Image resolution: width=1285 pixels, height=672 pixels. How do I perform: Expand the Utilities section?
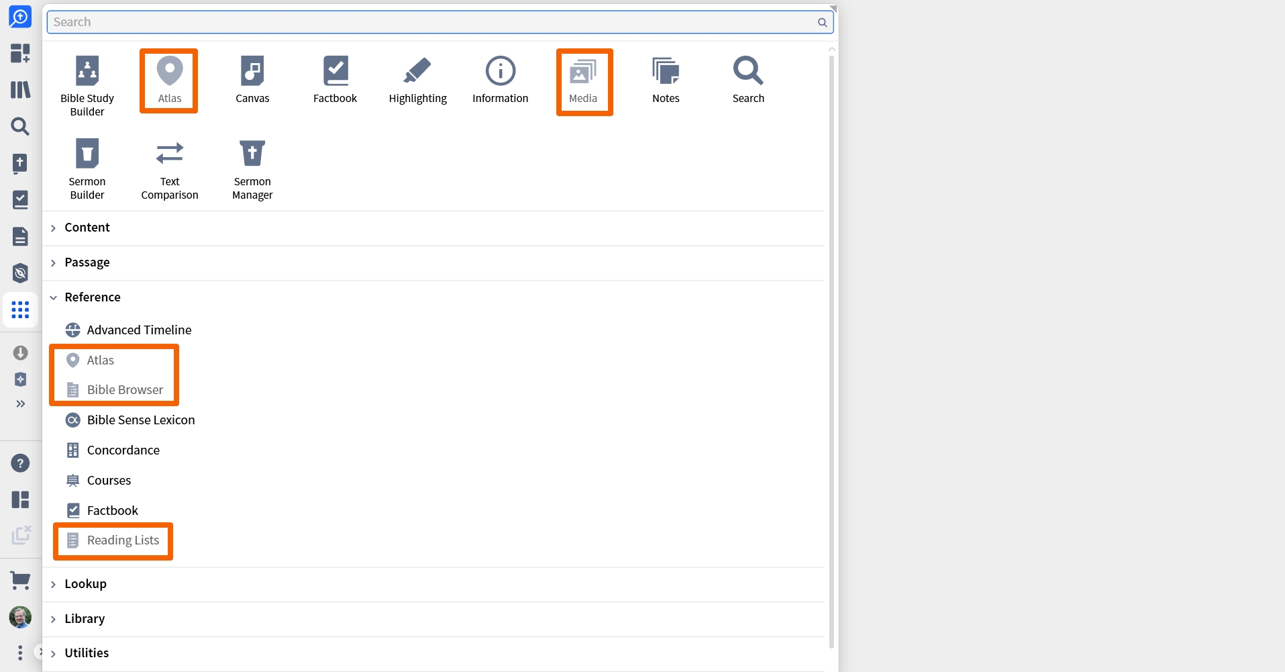pyautogui.click(x=433, y=653)
